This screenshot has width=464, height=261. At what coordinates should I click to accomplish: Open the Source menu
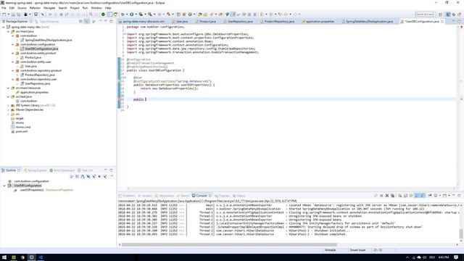pos(22,8)
